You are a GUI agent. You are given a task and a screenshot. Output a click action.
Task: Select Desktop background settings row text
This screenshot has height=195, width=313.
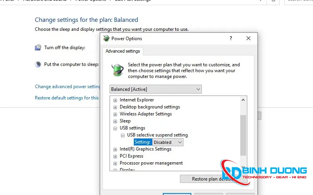tap(150, 107)
